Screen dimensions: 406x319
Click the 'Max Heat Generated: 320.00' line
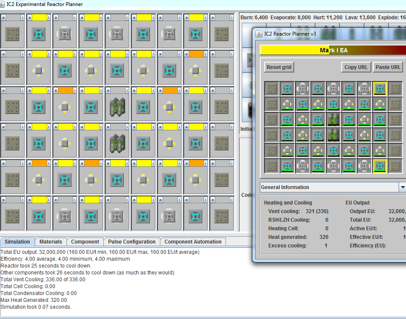[x=34, y=300]
